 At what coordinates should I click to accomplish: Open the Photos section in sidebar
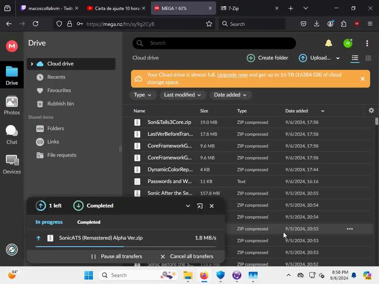[x=11, y=105]
